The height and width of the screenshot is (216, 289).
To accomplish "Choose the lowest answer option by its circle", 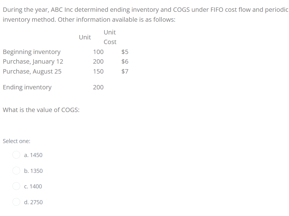I will 16,170.
